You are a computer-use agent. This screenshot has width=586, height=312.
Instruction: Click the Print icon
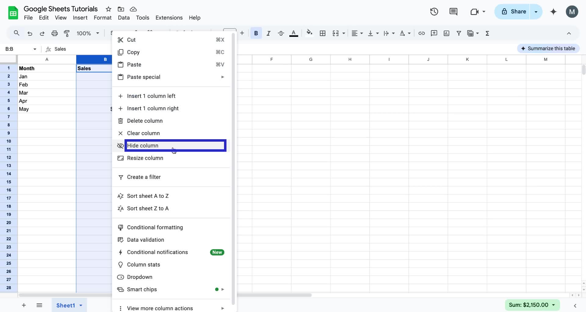[x=54, y=33]
